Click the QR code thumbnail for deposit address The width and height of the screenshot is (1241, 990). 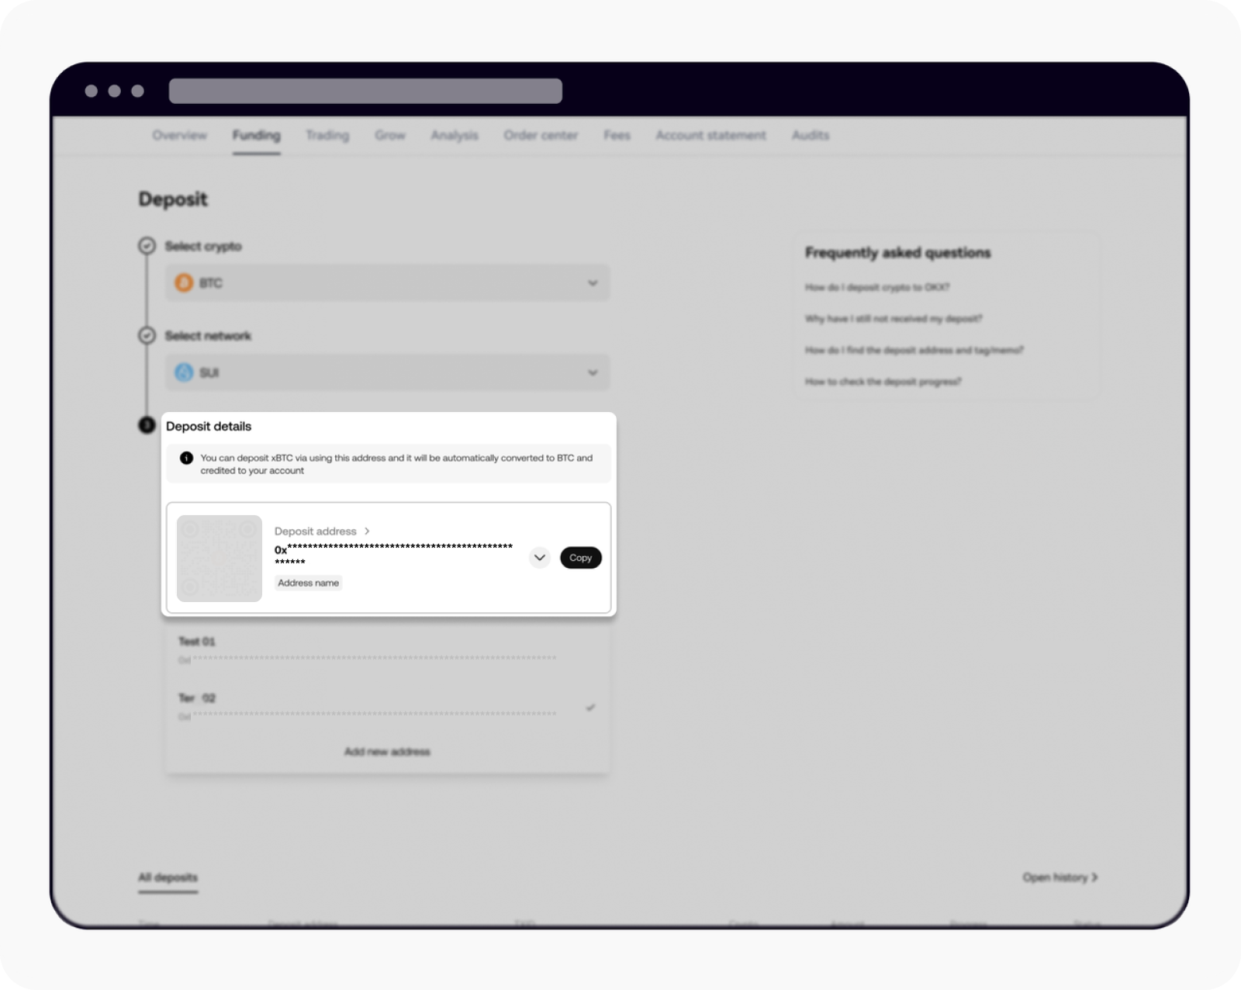[x=219, y=558]
